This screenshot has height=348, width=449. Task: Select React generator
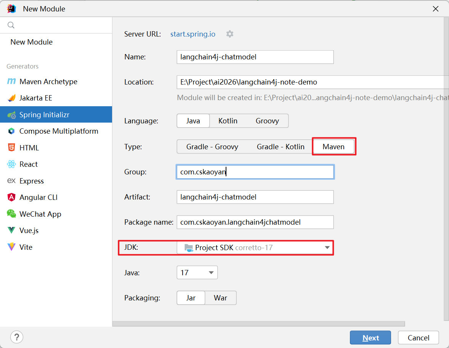56,164
